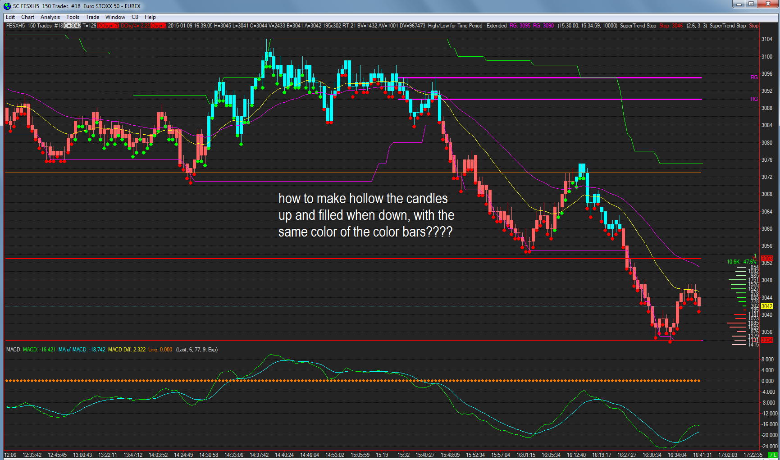Click the 16:01:15 time axis label
Screen dimensions: 780x460
pos(526,455)
